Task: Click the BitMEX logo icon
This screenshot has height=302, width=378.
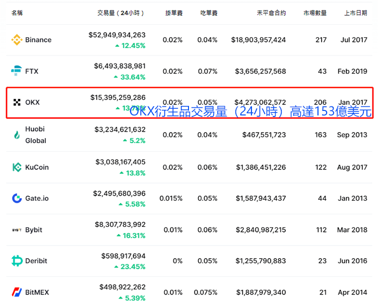Action: 17,292
